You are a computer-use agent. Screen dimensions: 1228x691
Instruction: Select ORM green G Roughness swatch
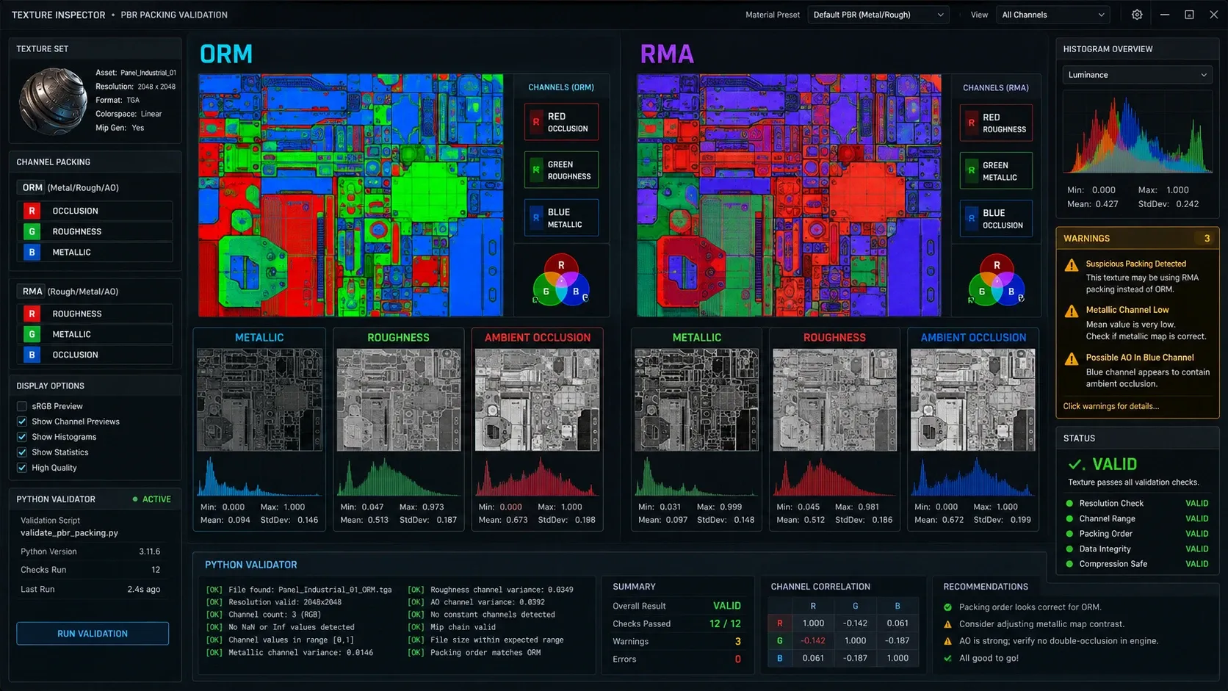pos(32,231)
